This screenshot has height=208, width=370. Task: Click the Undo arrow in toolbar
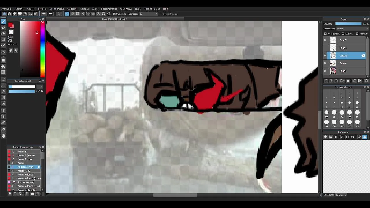pos(44,14)
